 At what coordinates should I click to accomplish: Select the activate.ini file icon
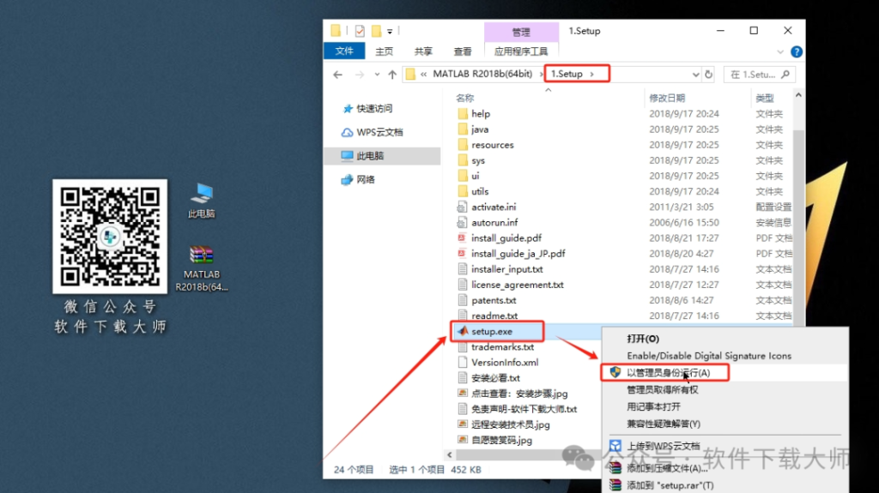463,207
